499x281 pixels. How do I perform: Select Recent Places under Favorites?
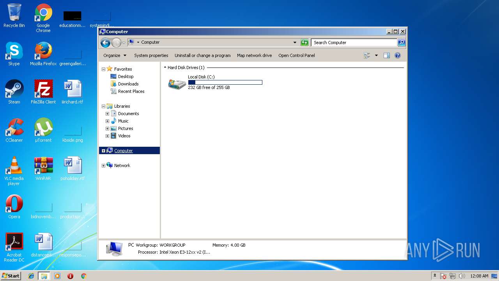tap(131, 91)
